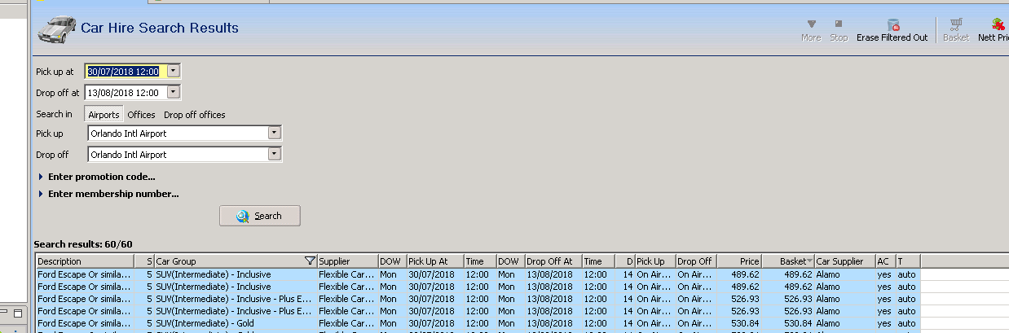Sort by the Price column header
Image resolution: width=1009 pixels, height=333 pixels.
tap(739, 261)
